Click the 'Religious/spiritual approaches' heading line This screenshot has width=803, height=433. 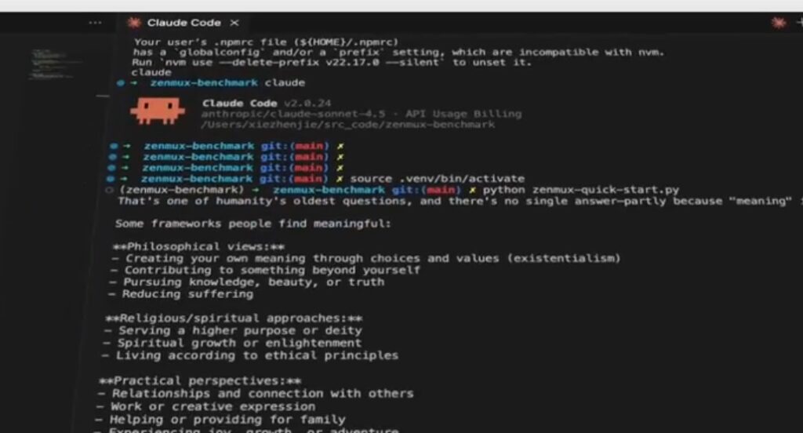click(234, 318)
